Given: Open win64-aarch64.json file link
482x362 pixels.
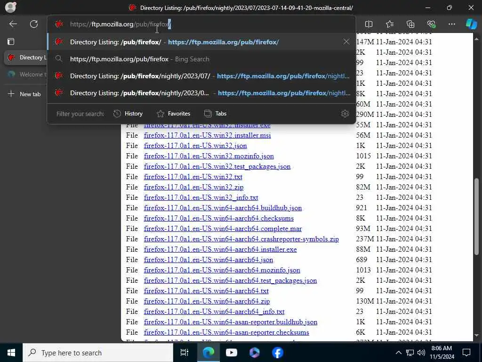Looking at the screenshot, I should (x=209, y=260).
